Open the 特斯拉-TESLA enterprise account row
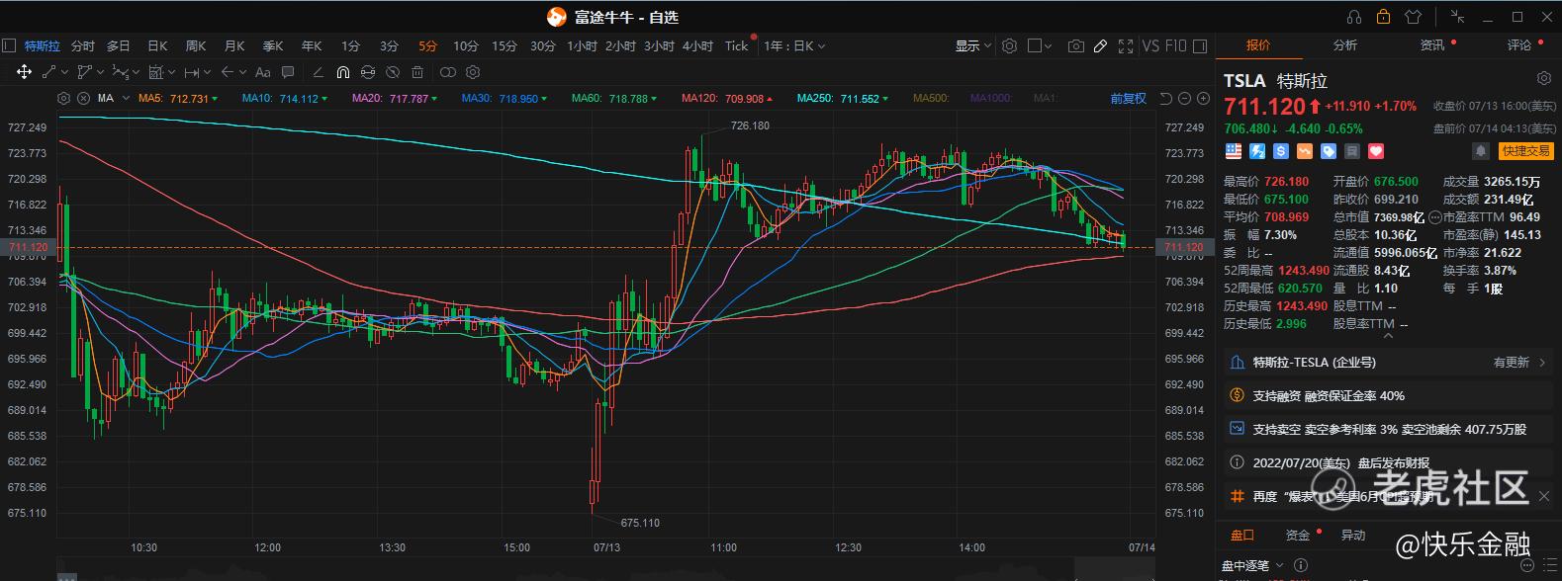This screenshot has height=581, width=1562. (1388, 363)
